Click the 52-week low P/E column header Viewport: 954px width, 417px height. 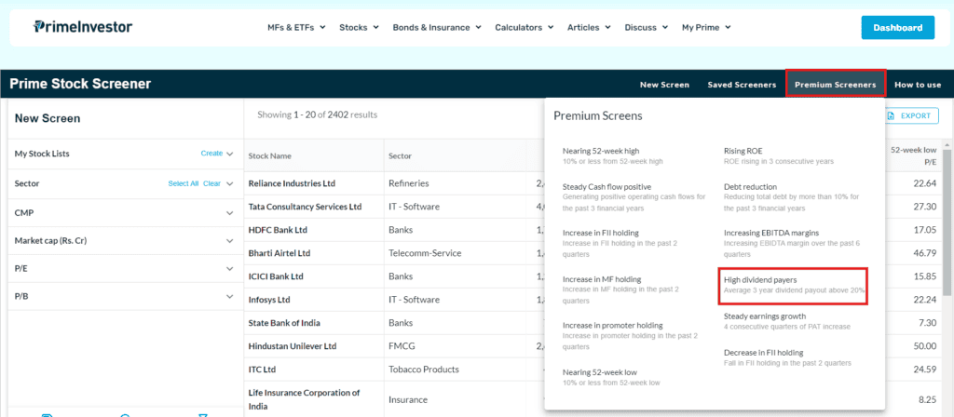tap(913, 155)
